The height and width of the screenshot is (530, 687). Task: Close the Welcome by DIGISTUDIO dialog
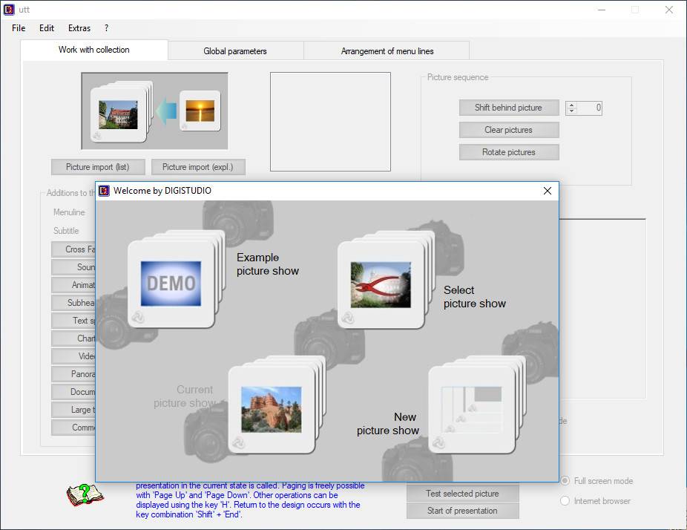click(548, 191)
